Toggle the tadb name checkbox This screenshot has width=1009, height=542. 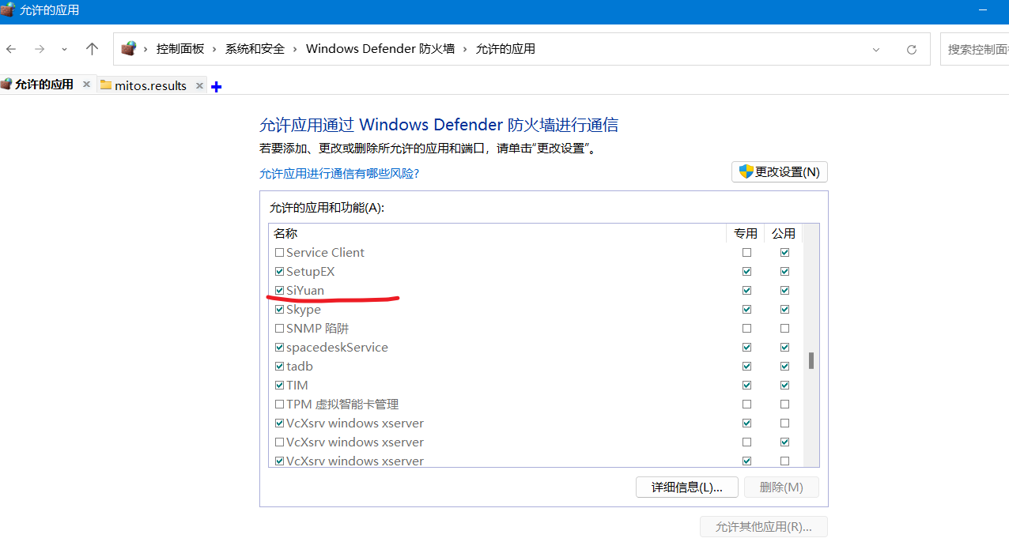click(x=279, y=367)
